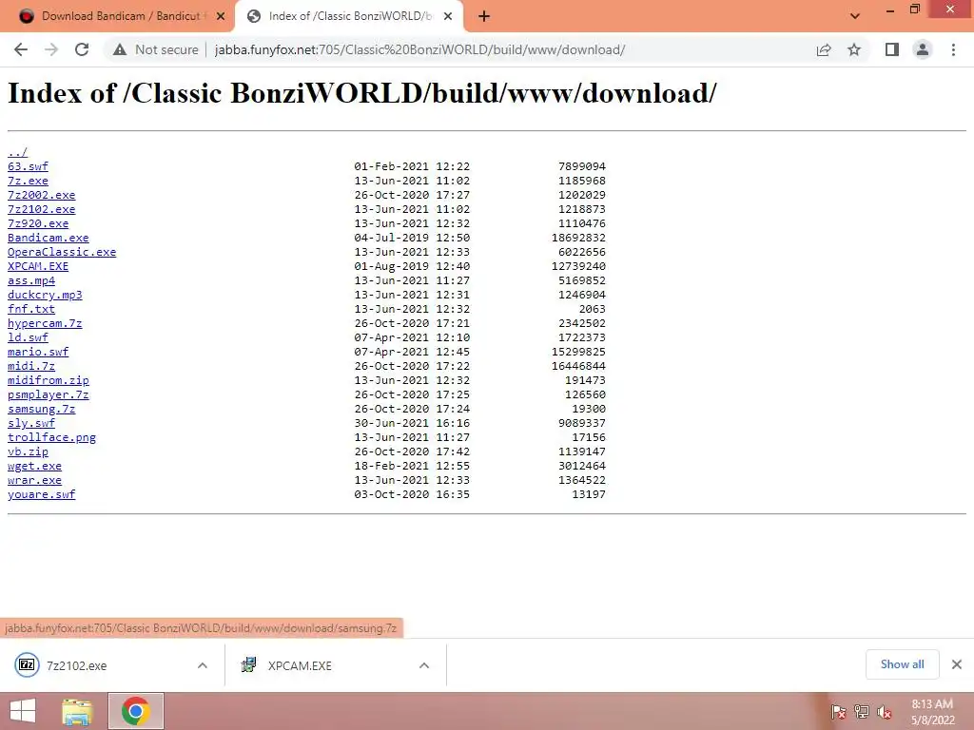Screen dimensions: 974x730
Task: Download Bandicam.exe from the index
Action: pos(49,238)
